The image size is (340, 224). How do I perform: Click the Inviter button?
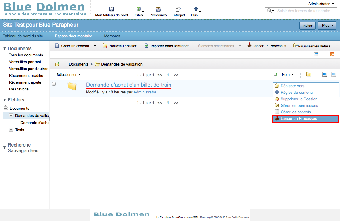click(307, 26)
